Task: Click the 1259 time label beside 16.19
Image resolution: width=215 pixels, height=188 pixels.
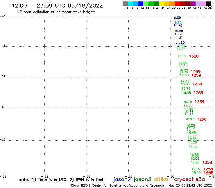Action: [x=199, y=102]
